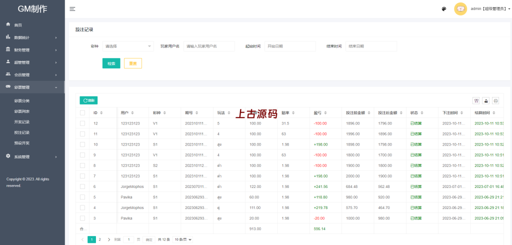The image size is (512, 245).
Task: Open the 彩种 请选择 dropdown
Action: tap(128, 46)
